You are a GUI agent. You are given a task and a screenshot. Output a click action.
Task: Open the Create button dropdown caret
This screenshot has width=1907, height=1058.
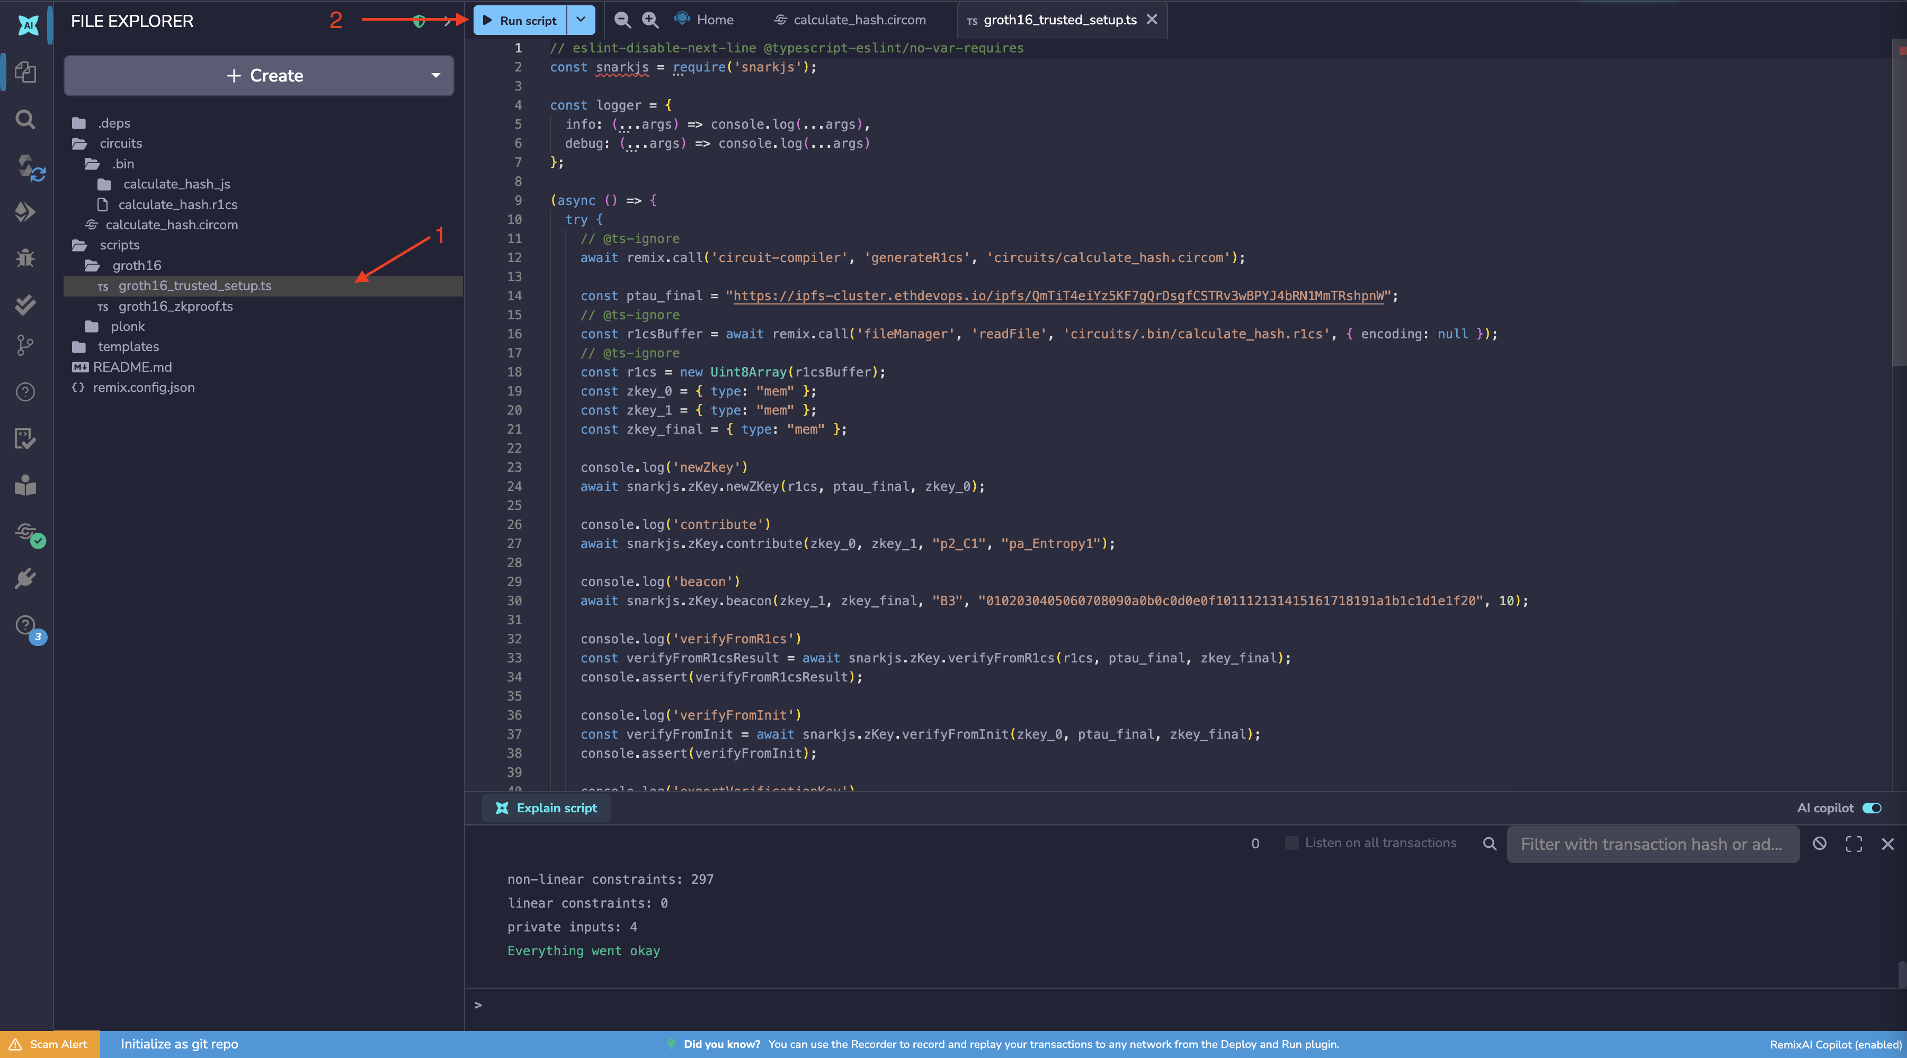pyautogui.click(x=435, y=76)
